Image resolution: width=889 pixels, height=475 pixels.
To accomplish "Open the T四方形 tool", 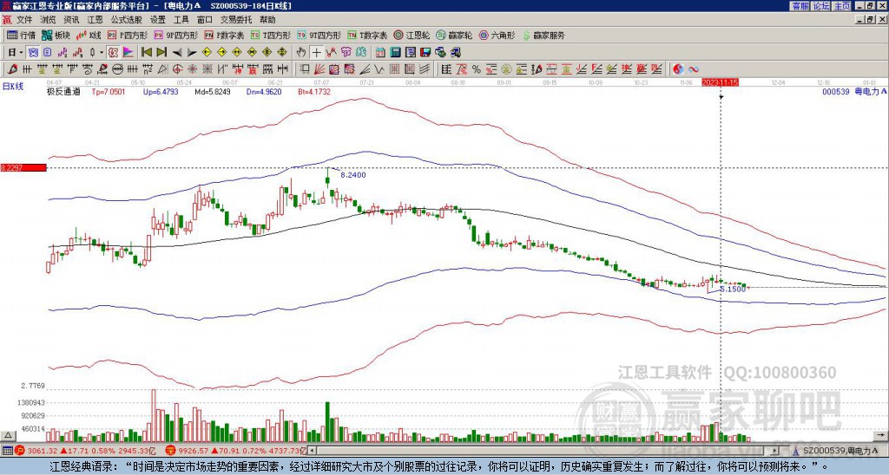I will pos(270,35).
